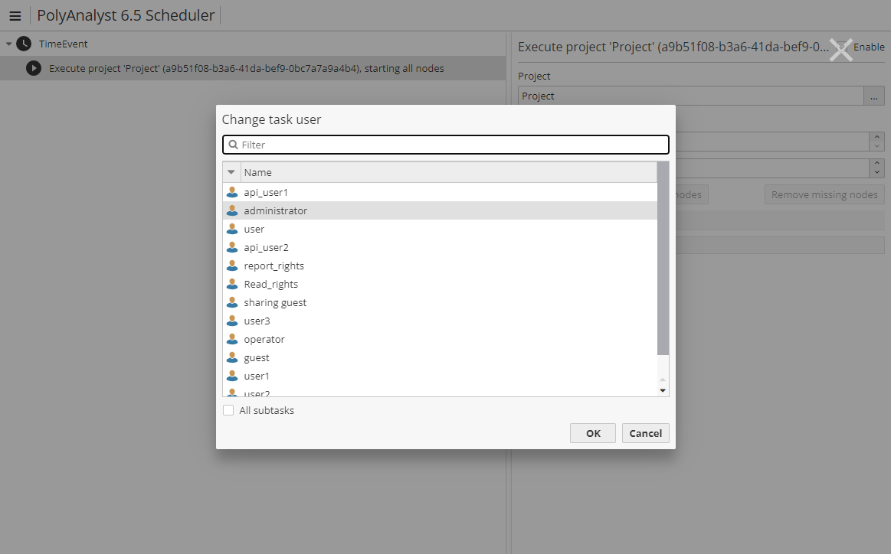
Task: Open the Name column sort dropdown arrow
Action: pyautogui.click(x=231, y=172)
